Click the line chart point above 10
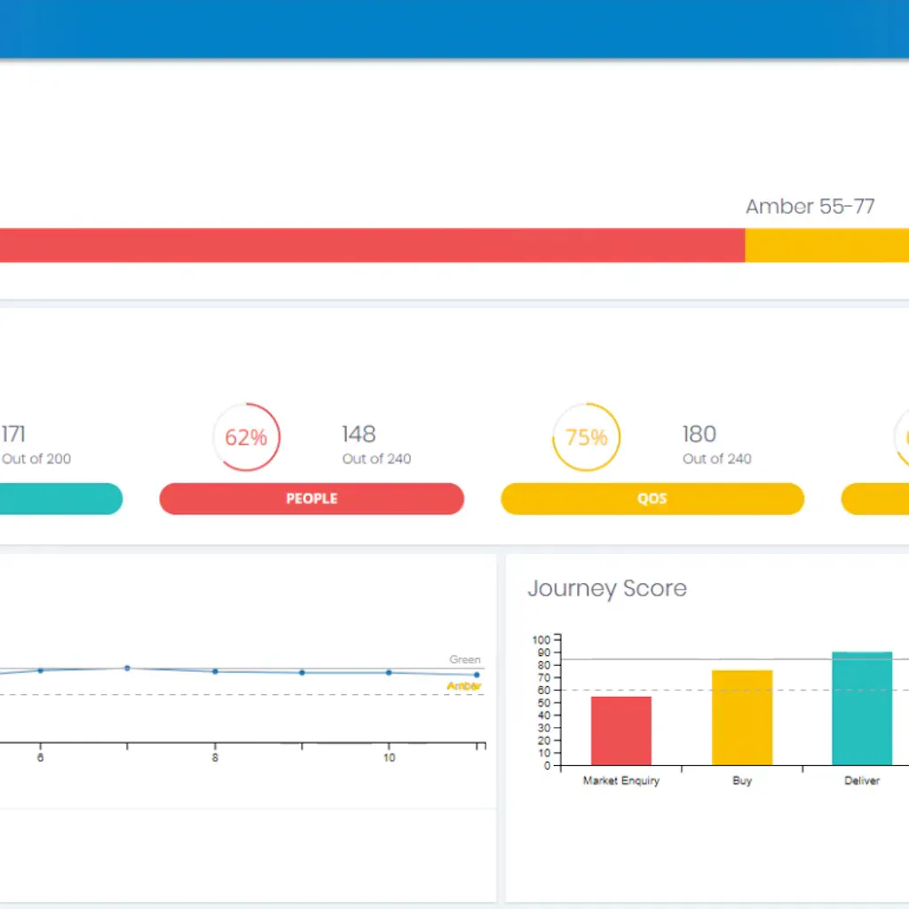 click(389, 673)
